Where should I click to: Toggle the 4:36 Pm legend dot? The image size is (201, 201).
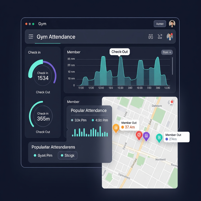[x=93, y=120]
